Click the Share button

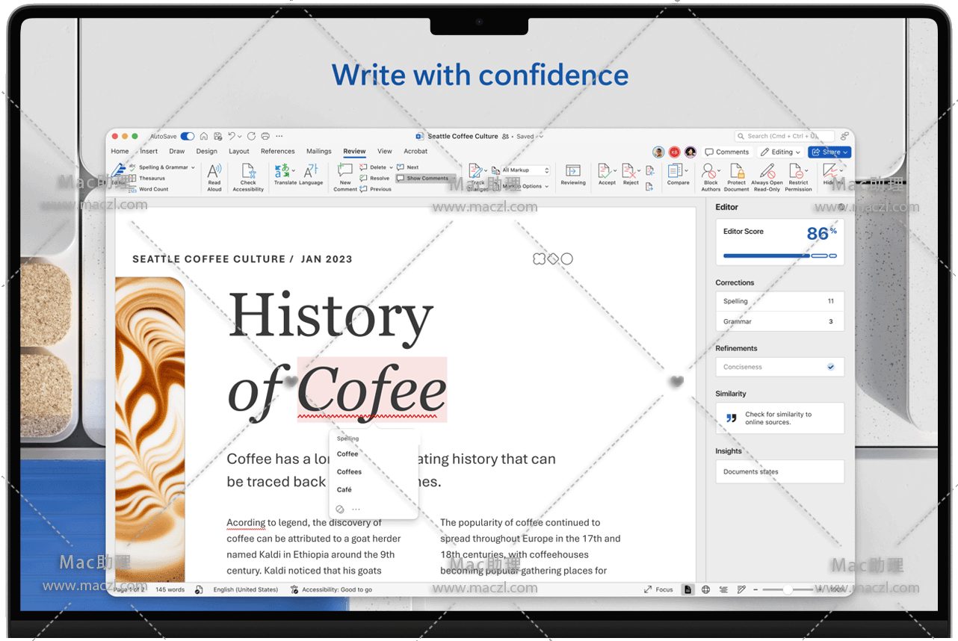tap(829, 152)
